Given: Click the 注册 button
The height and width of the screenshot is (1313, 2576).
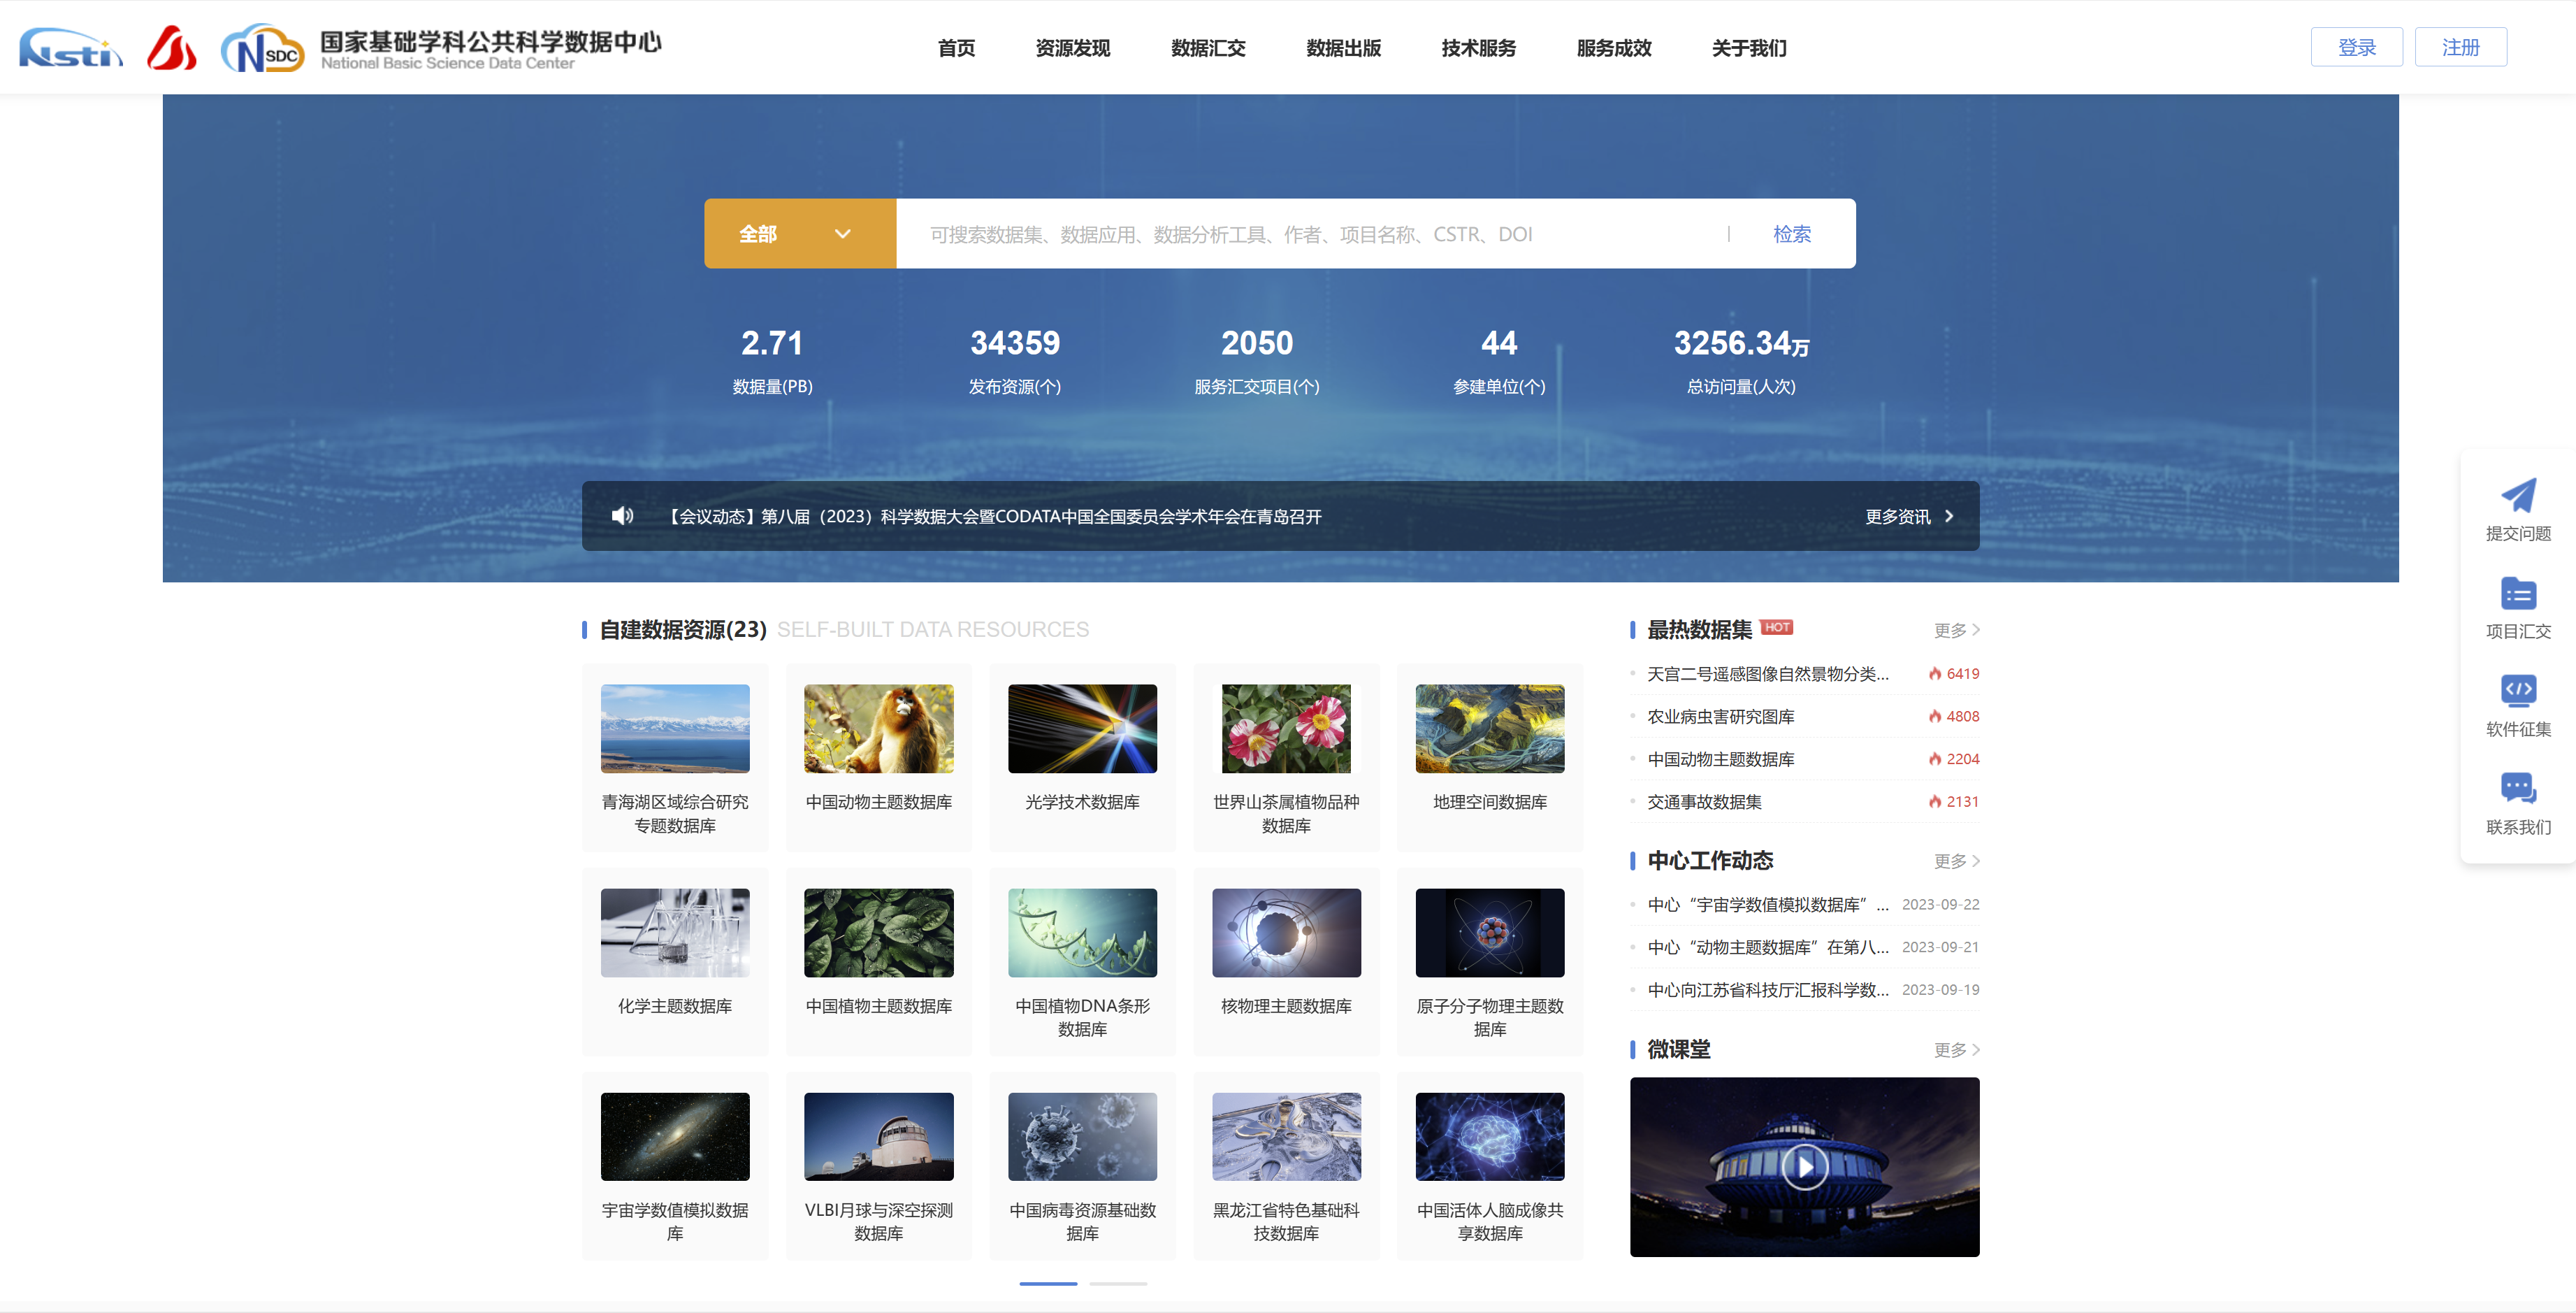Looking at the screenshot, I should pos(2460,47).
